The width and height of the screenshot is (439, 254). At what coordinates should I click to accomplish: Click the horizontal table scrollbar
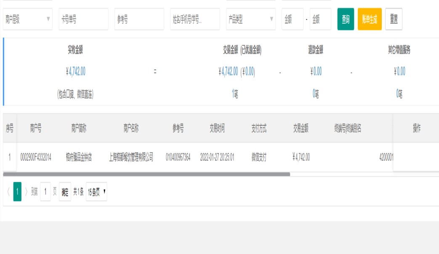(146, 174)
